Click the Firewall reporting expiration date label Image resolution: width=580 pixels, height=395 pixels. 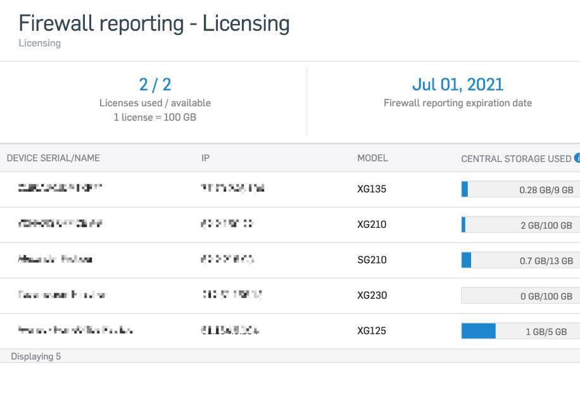(x=458, y=103)
